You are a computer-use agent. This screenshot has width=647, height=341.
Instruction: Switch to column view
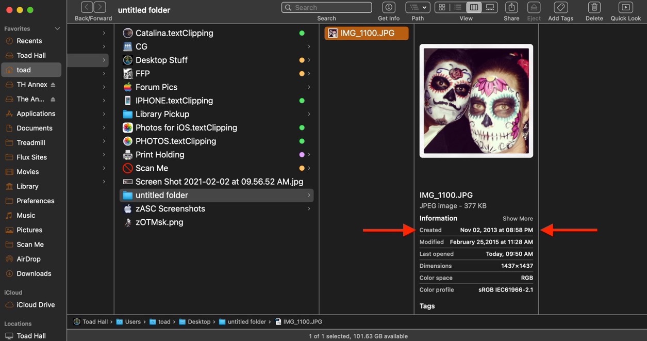474,7
